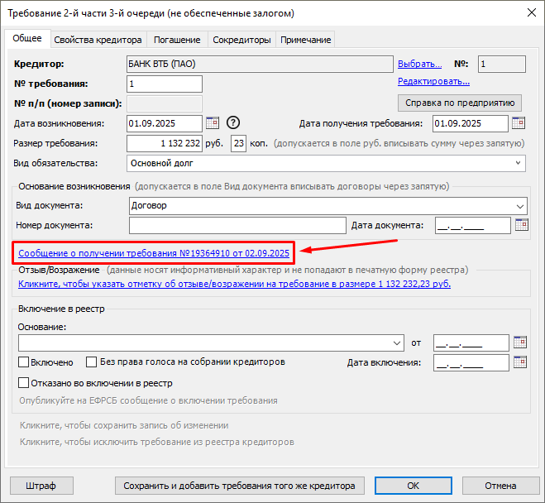Tick Отказано во включении в реестр
545x503 pixels.
(x=24, y=383)
